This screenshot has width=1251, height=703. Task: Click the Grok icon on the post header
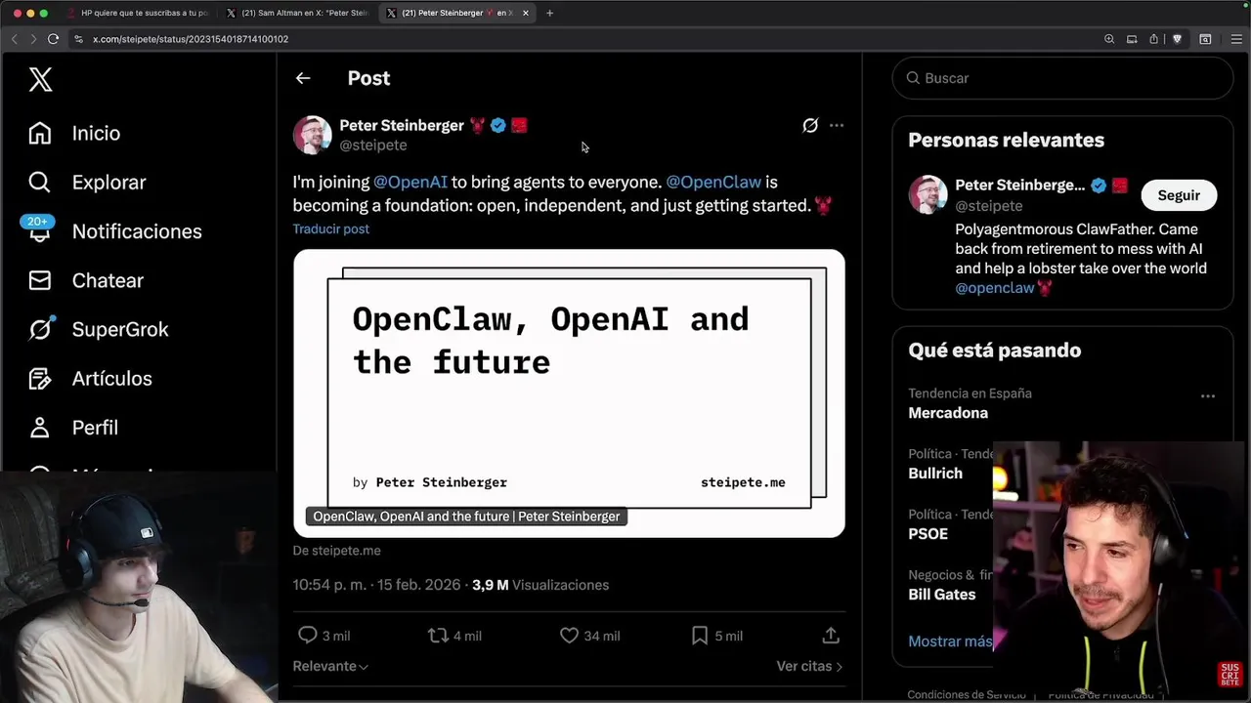coord(810,125)
